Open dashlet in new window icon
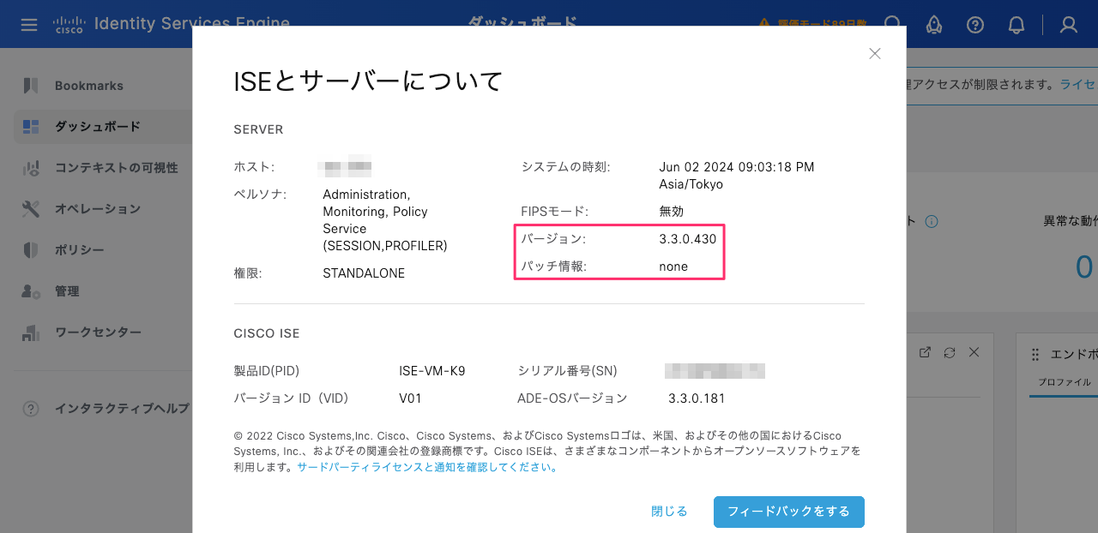 925,352
